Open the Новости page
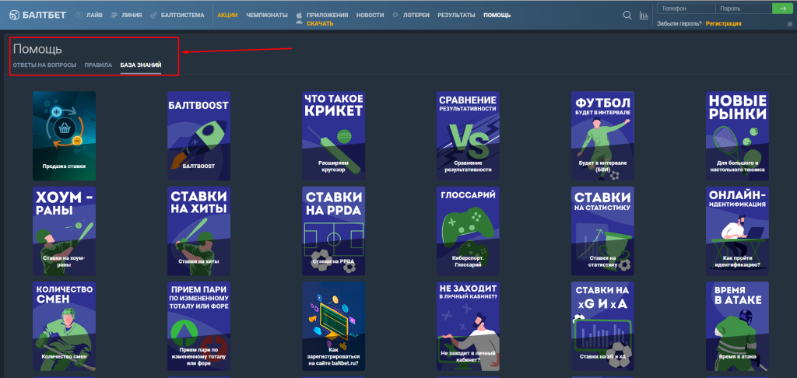The image size is (797, 378). pos(370,16)
